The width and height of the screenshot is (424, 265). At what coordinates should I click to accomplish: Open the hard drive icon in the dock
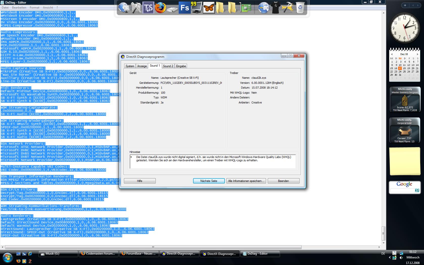click(x=172, y=9)
